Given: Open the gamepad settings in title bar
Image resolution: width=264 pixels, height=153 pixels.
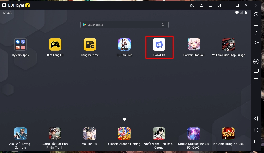Looking at the screenshot, I should 192,5.
